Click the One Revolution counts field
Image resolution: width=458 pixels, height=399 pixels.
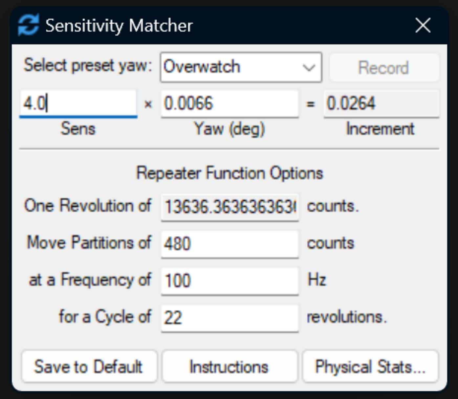(229, 207)
